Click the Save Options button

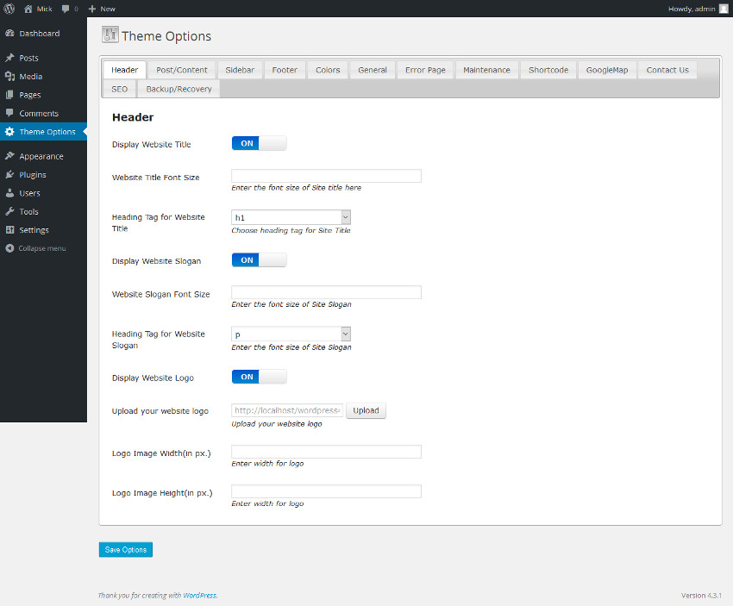(126, 549)
